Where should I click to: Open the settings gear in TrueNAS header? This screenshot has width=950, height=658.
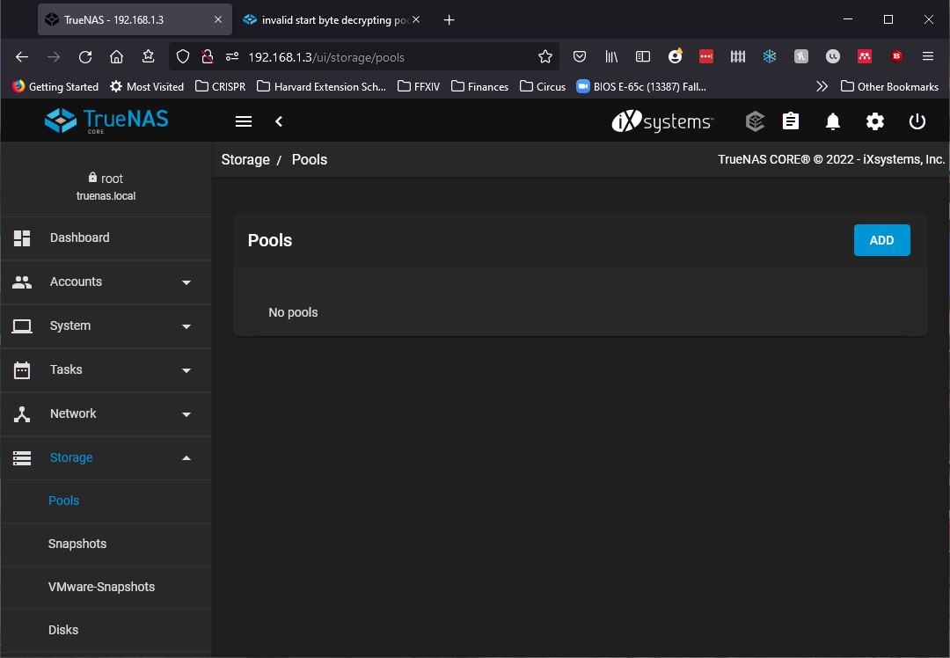pos(875,121)
